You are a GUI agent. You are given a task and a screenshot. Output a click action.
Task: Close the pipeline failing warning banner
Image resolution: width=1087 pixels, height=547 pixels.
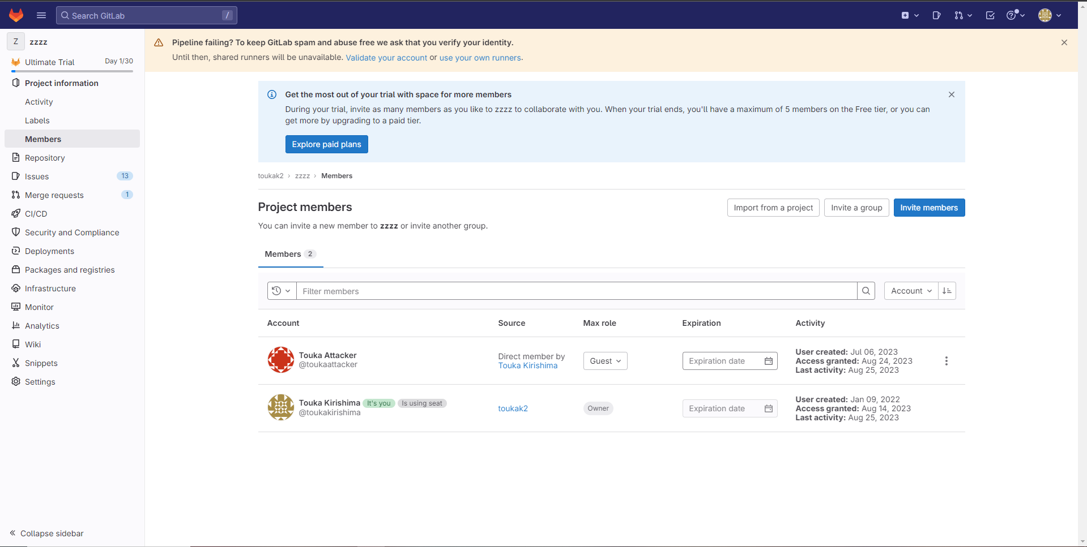[1064, 42]
